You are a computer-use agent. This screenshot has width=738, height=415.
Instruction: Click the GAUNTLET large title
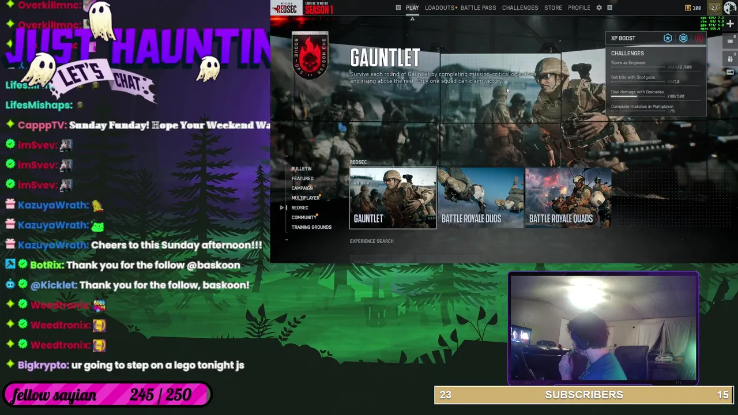tap(385, 58)
